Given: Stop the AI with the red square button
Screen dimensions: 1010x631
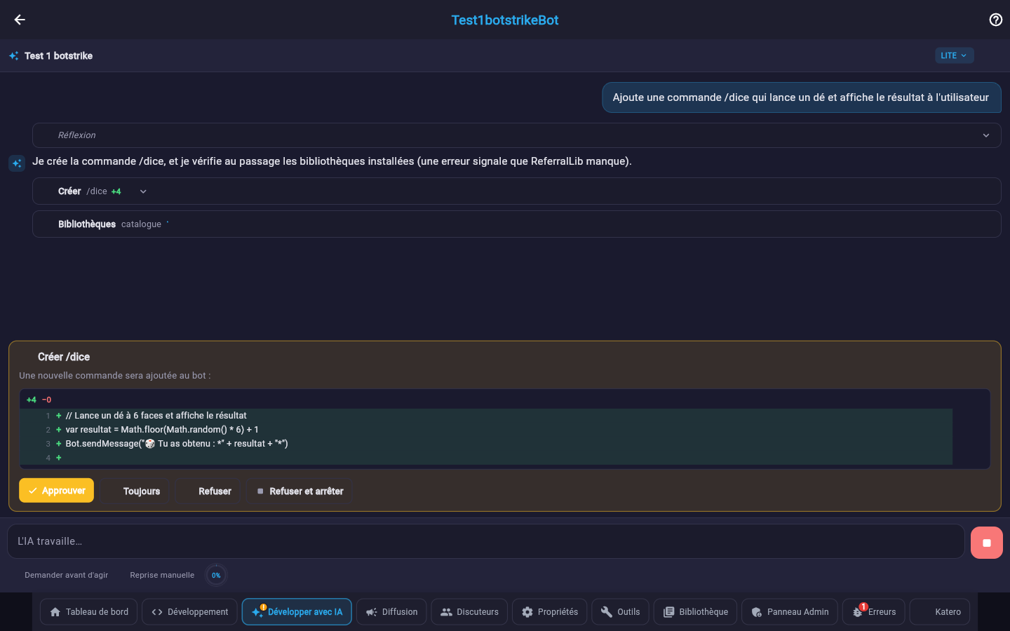Looking at the screenshot, I should point(986,543).
